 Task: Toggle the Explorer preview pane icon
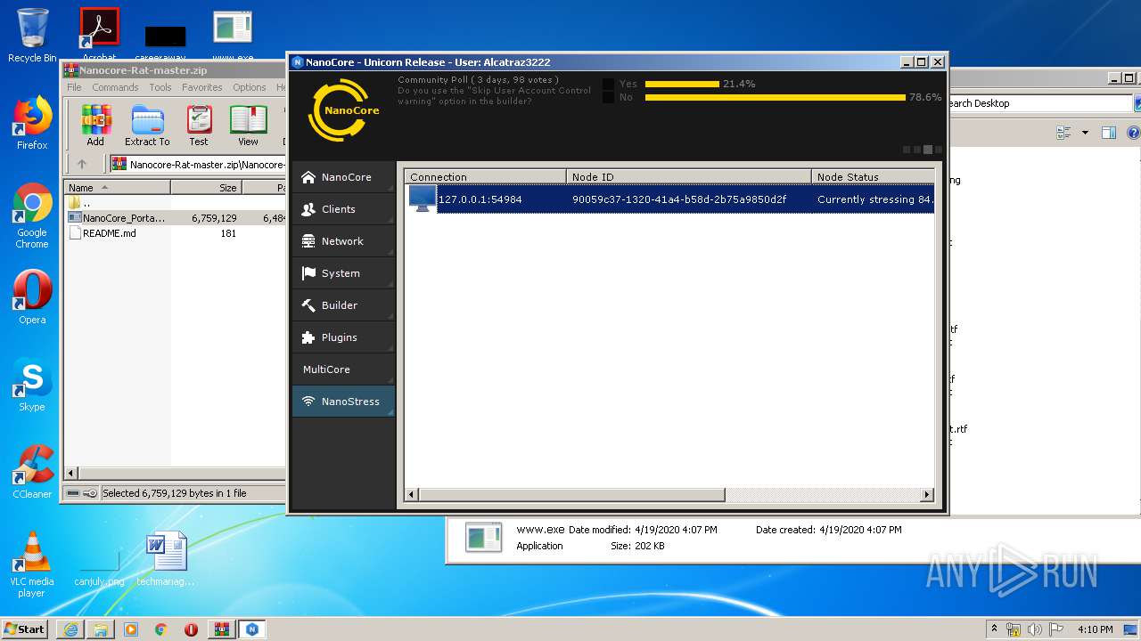click(x=1109, y=133)
